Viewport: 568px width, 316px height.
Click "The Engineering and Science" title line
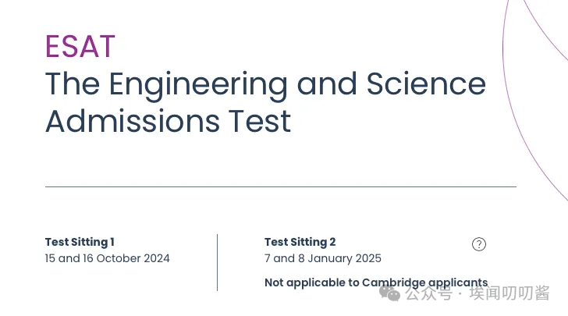[265, 84]
